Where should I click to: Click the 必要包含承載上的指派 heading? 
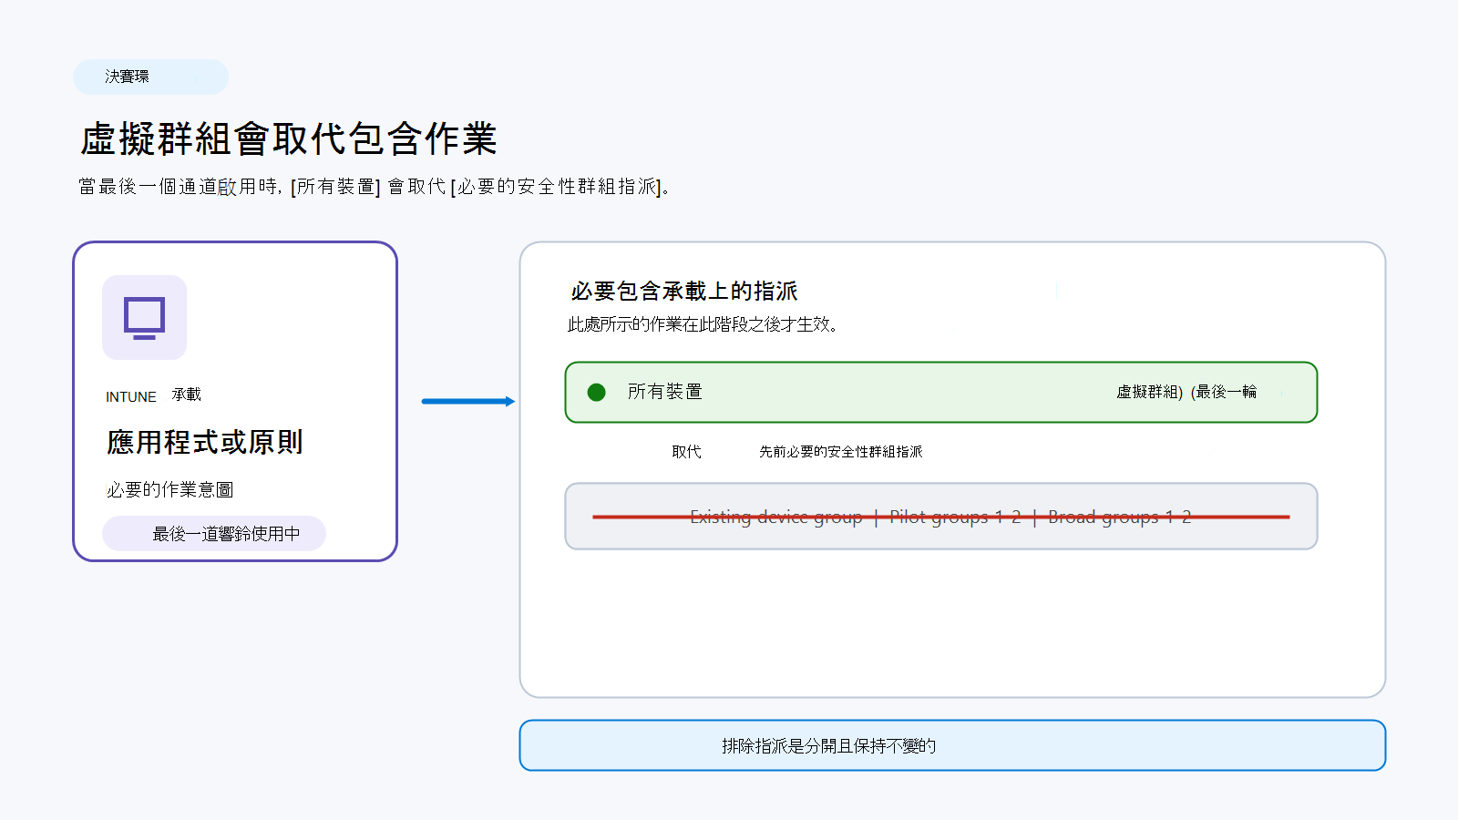click(x=684, y=291)
